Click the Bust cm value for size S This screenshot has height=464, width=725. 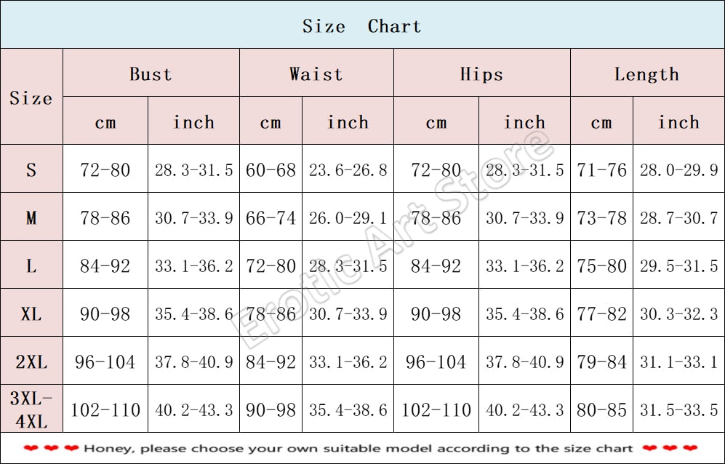pyautogui.click(x=105, y=170)
